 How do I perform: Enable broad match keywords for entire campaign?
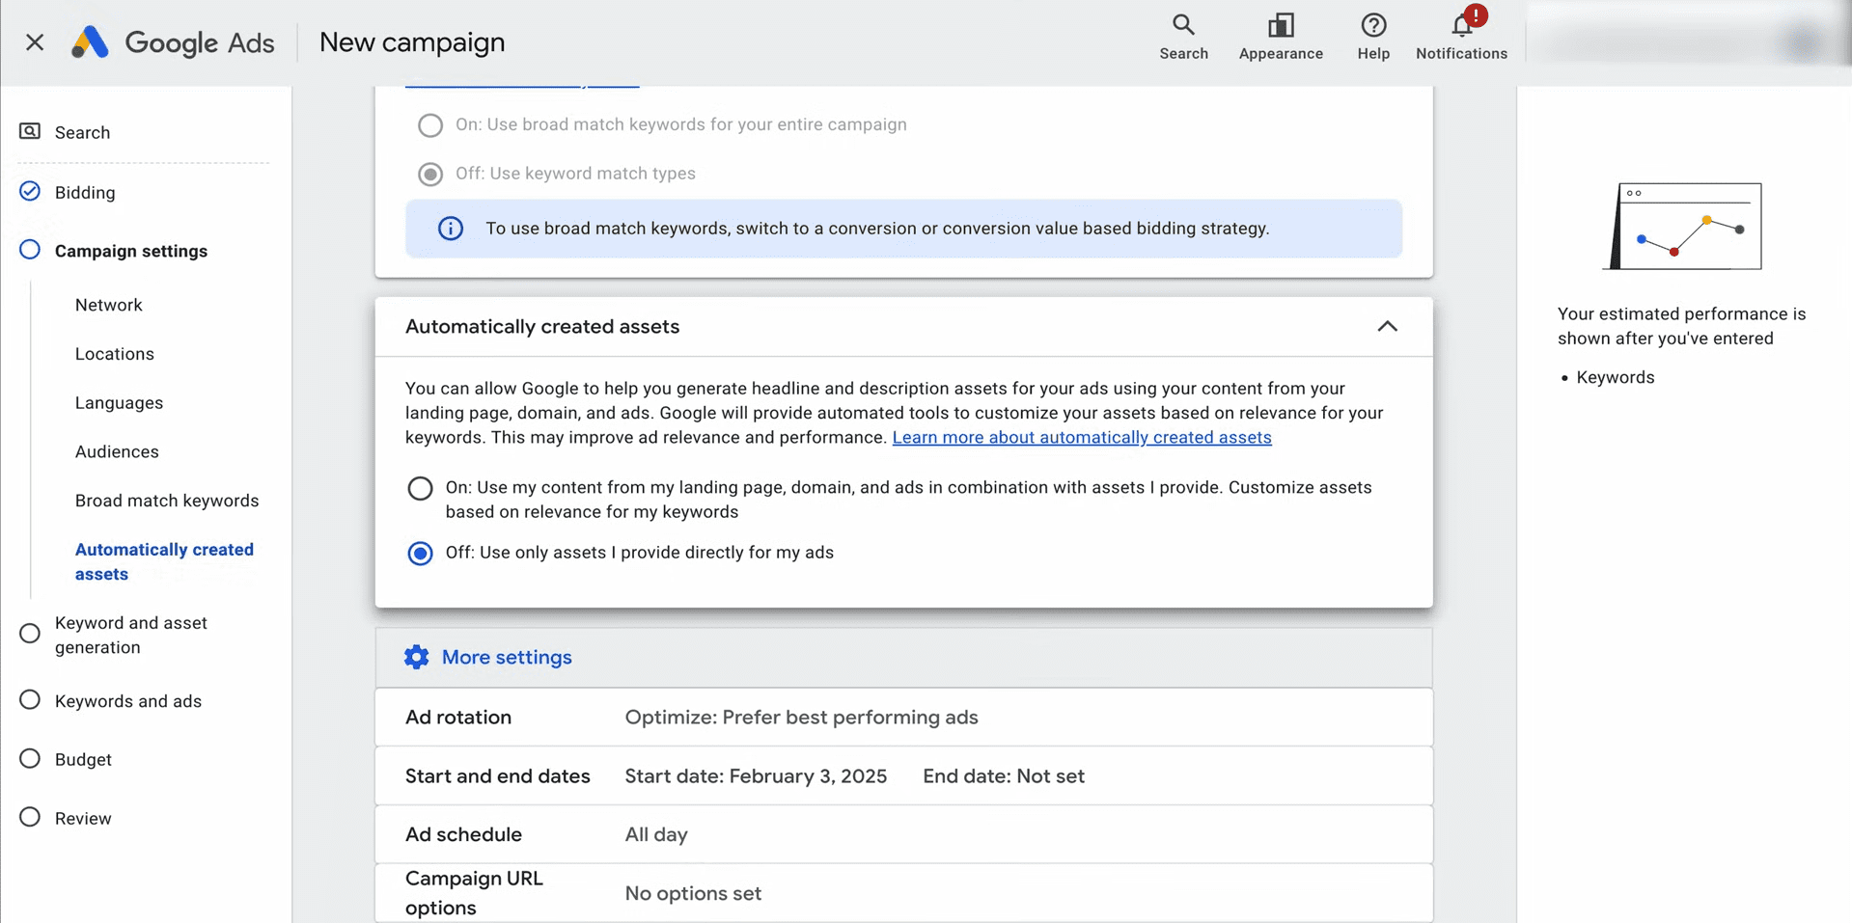pos(430,124)
